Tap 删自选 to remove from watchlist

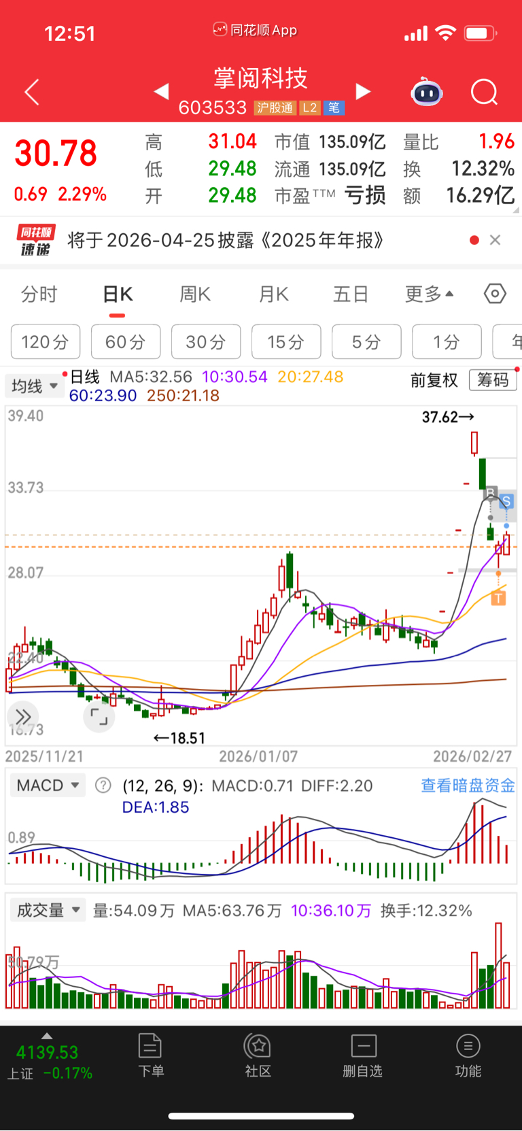(x=363, y=1055)
